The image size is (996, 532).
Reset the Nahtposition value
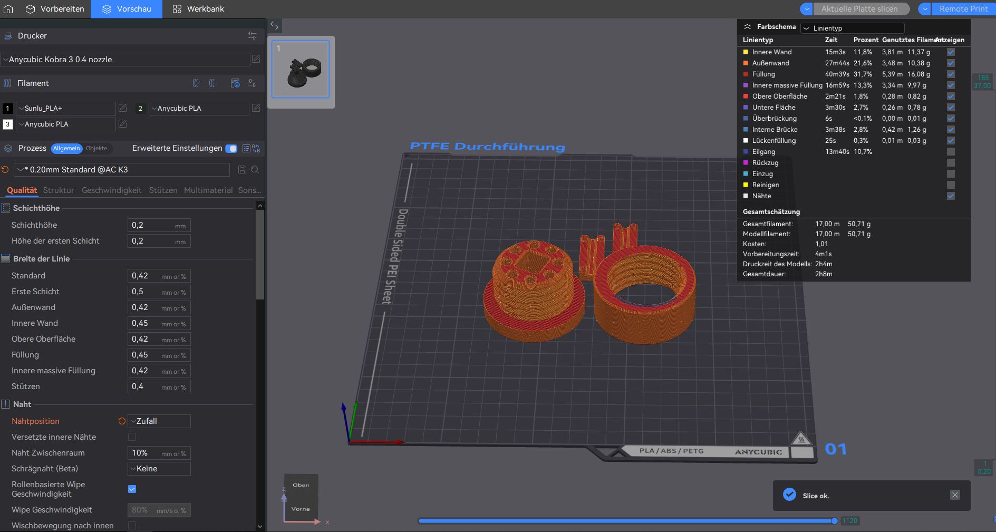(x=122, y=421)
